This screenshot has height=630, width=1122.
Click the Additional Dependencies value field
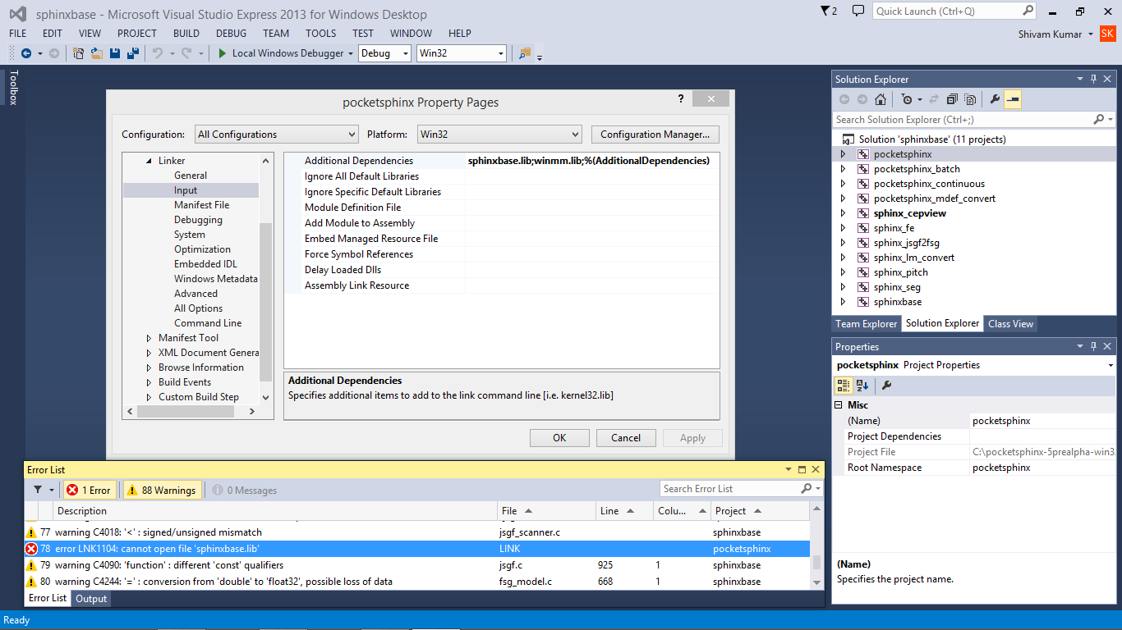[x=591, y=161]
